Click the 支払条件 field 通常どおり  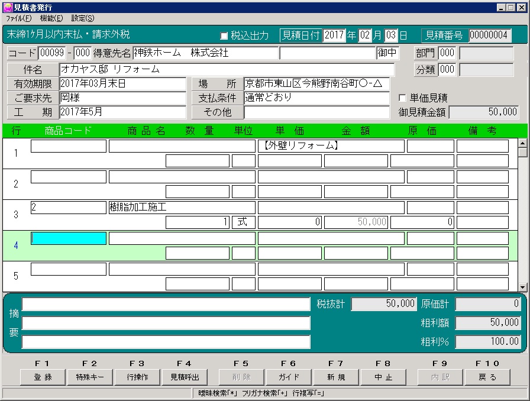tap(316, 98)
